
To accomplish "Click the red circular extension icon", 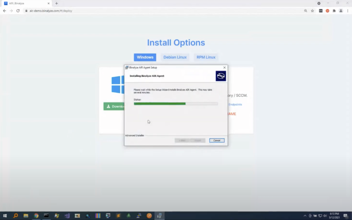I will [328, 11].
